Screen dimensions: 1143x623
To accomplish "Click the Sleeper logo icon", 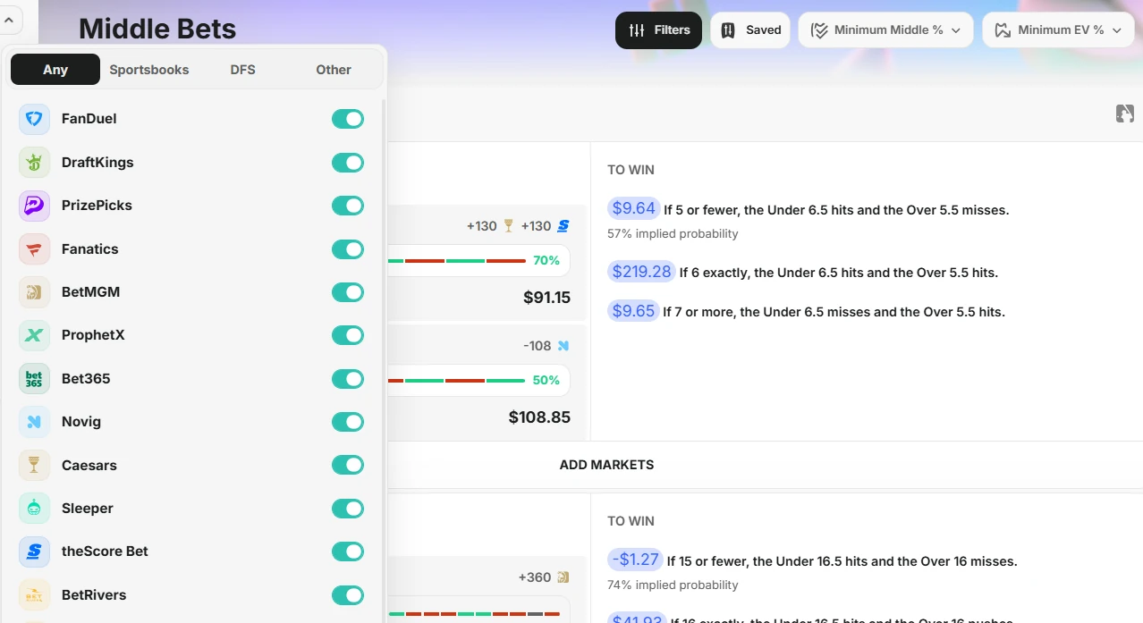I will coord(34,509).
